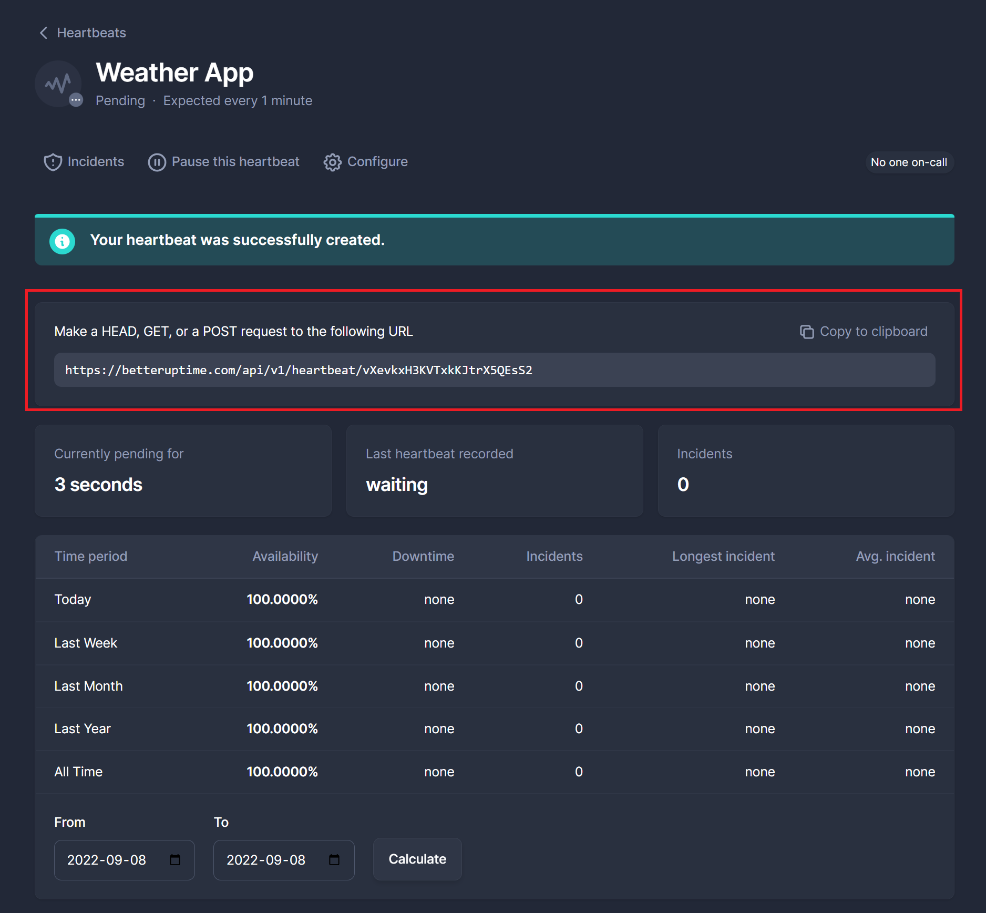Open the ellipsis badge on the heartbeat avatar

pyautogui.click(x=77, y=100)
